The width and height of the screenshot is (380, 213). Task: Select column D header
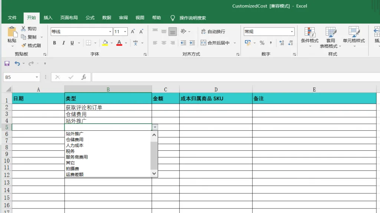point(216,89)
